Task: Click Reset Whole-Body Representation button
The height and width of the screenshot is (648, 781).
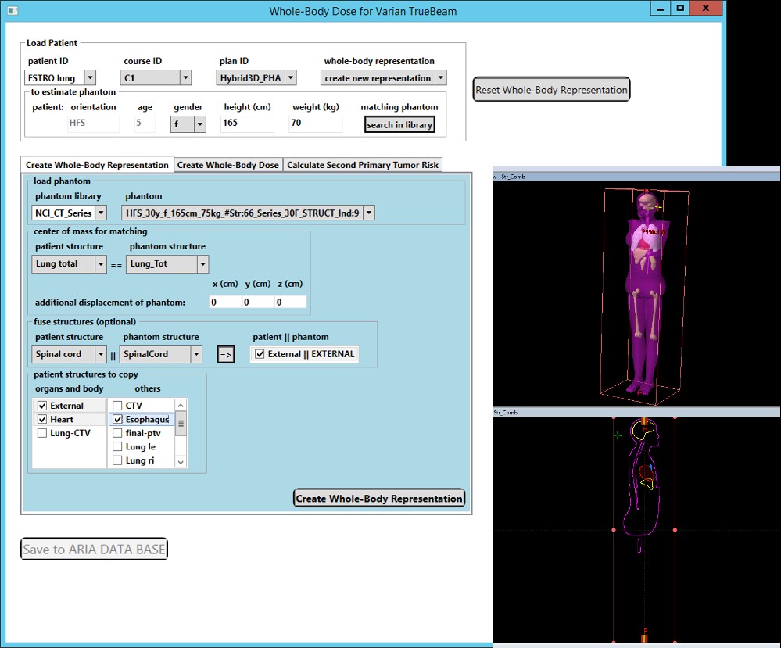Action: (551, 89)
